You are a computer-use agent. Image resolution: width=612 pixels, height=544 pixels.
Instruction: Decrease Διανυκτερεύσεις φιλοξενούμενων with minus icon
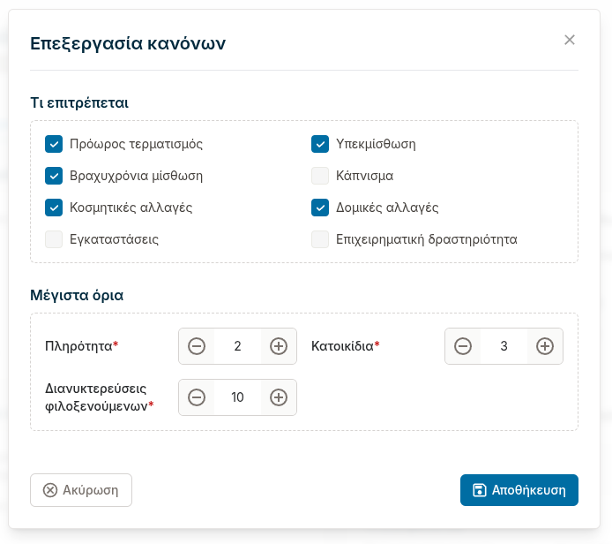[197, 397]
